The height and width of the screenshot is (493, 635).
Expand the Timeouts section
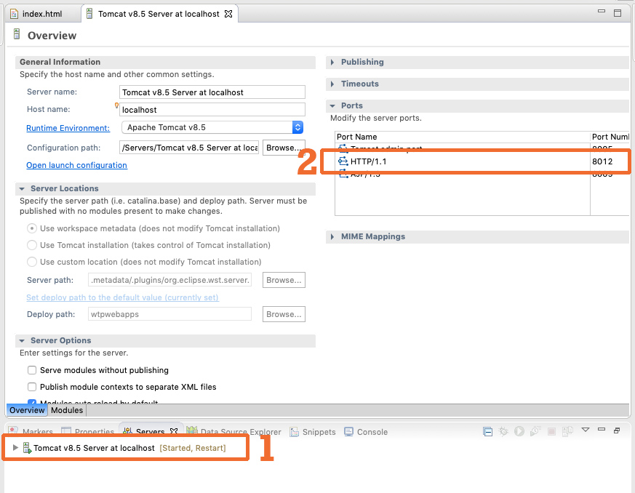[332, 84]
